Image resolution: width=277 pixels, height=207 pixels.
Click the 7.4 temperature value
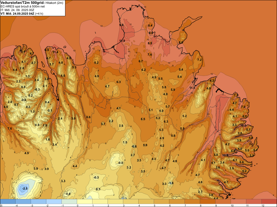click(150, 55)
